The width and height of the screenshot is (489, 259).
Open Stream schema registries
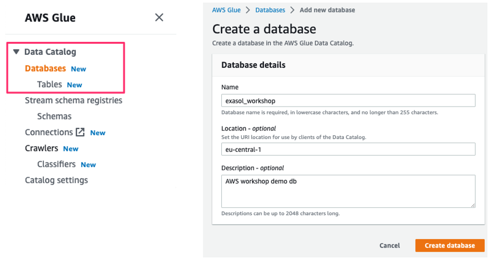[x=74, y=100]
